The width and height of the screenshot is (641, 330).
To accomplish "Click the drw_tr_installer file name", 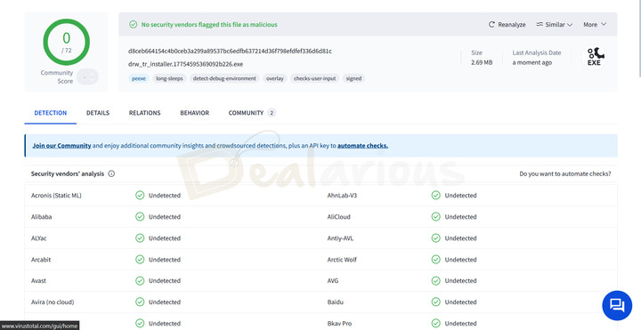I will (x=185, y=64).
